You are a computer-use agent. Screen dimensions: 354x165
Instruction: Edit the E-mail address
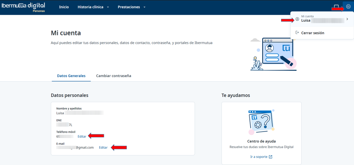[x=103, y=148]
